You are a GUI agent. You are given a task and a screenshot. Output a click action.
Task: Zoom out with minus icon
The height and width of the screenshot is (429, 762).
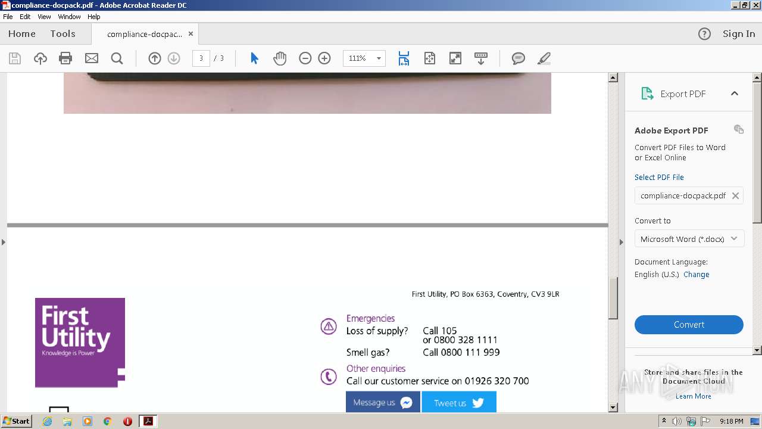(x=305, y=58)
